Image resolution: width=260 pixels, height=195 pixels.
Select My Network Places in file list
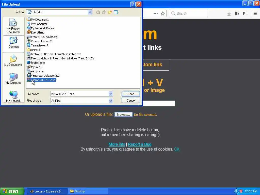tap(40, 28)
